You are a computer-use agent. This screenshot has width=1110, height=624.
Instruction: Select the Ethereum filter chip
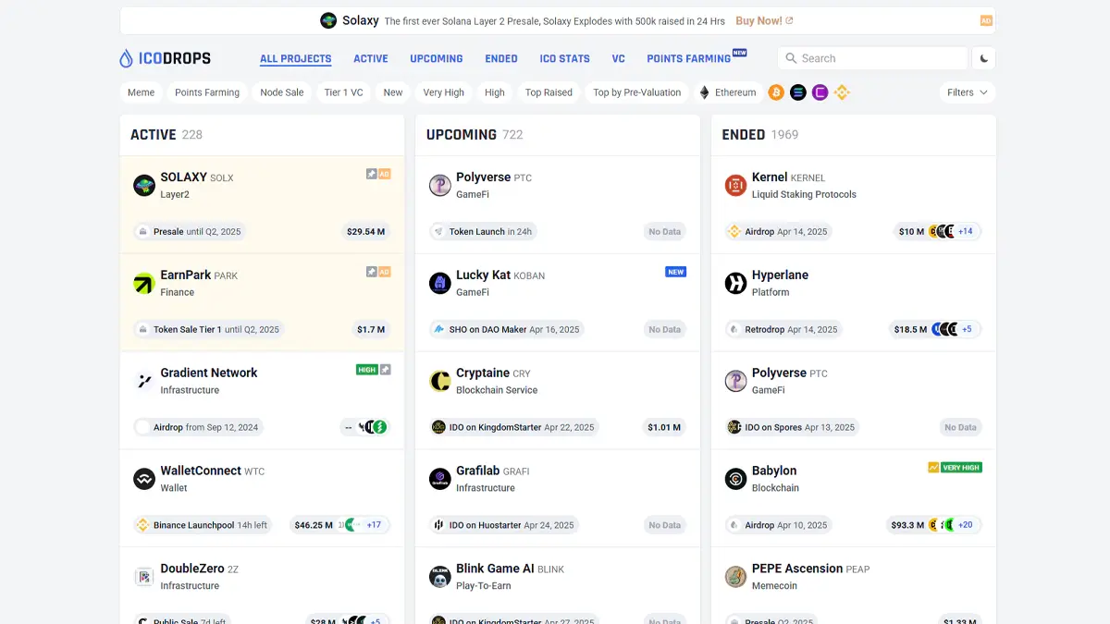[x=728, y=92]
